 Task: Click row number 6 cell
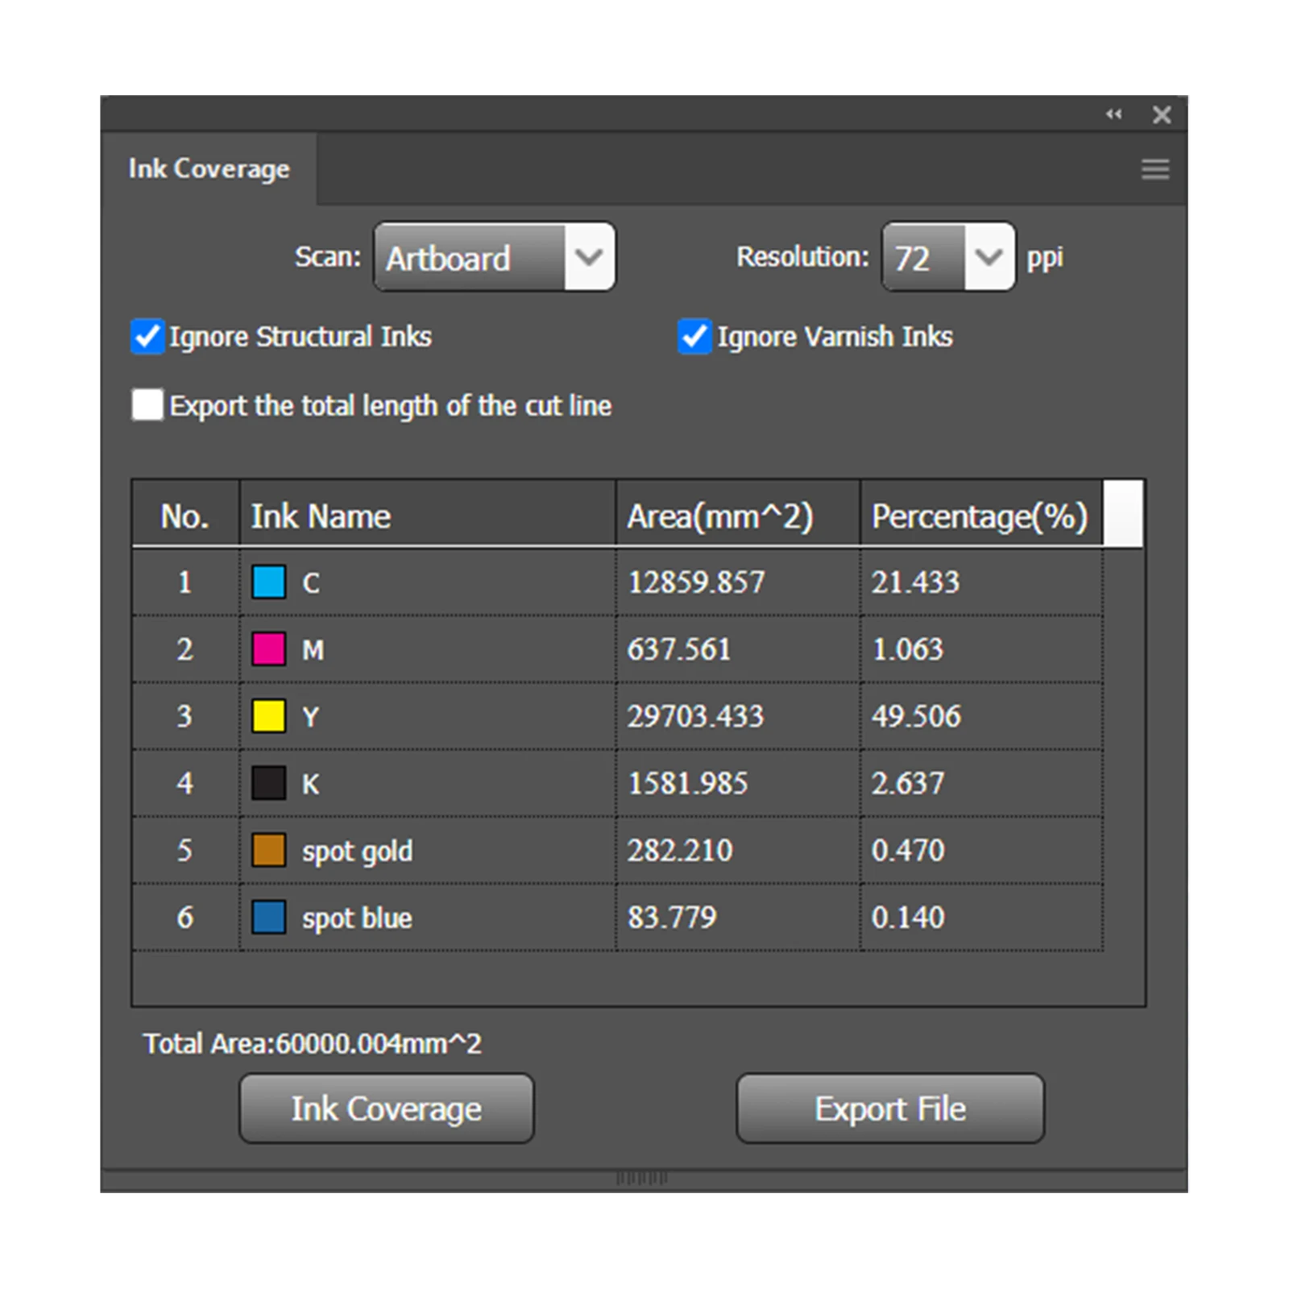[185, 917]
